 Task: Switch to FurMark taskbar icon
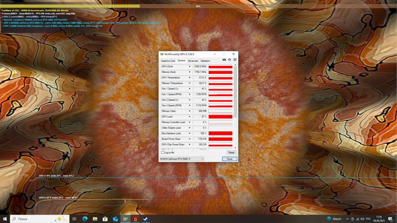click(135, 219)
